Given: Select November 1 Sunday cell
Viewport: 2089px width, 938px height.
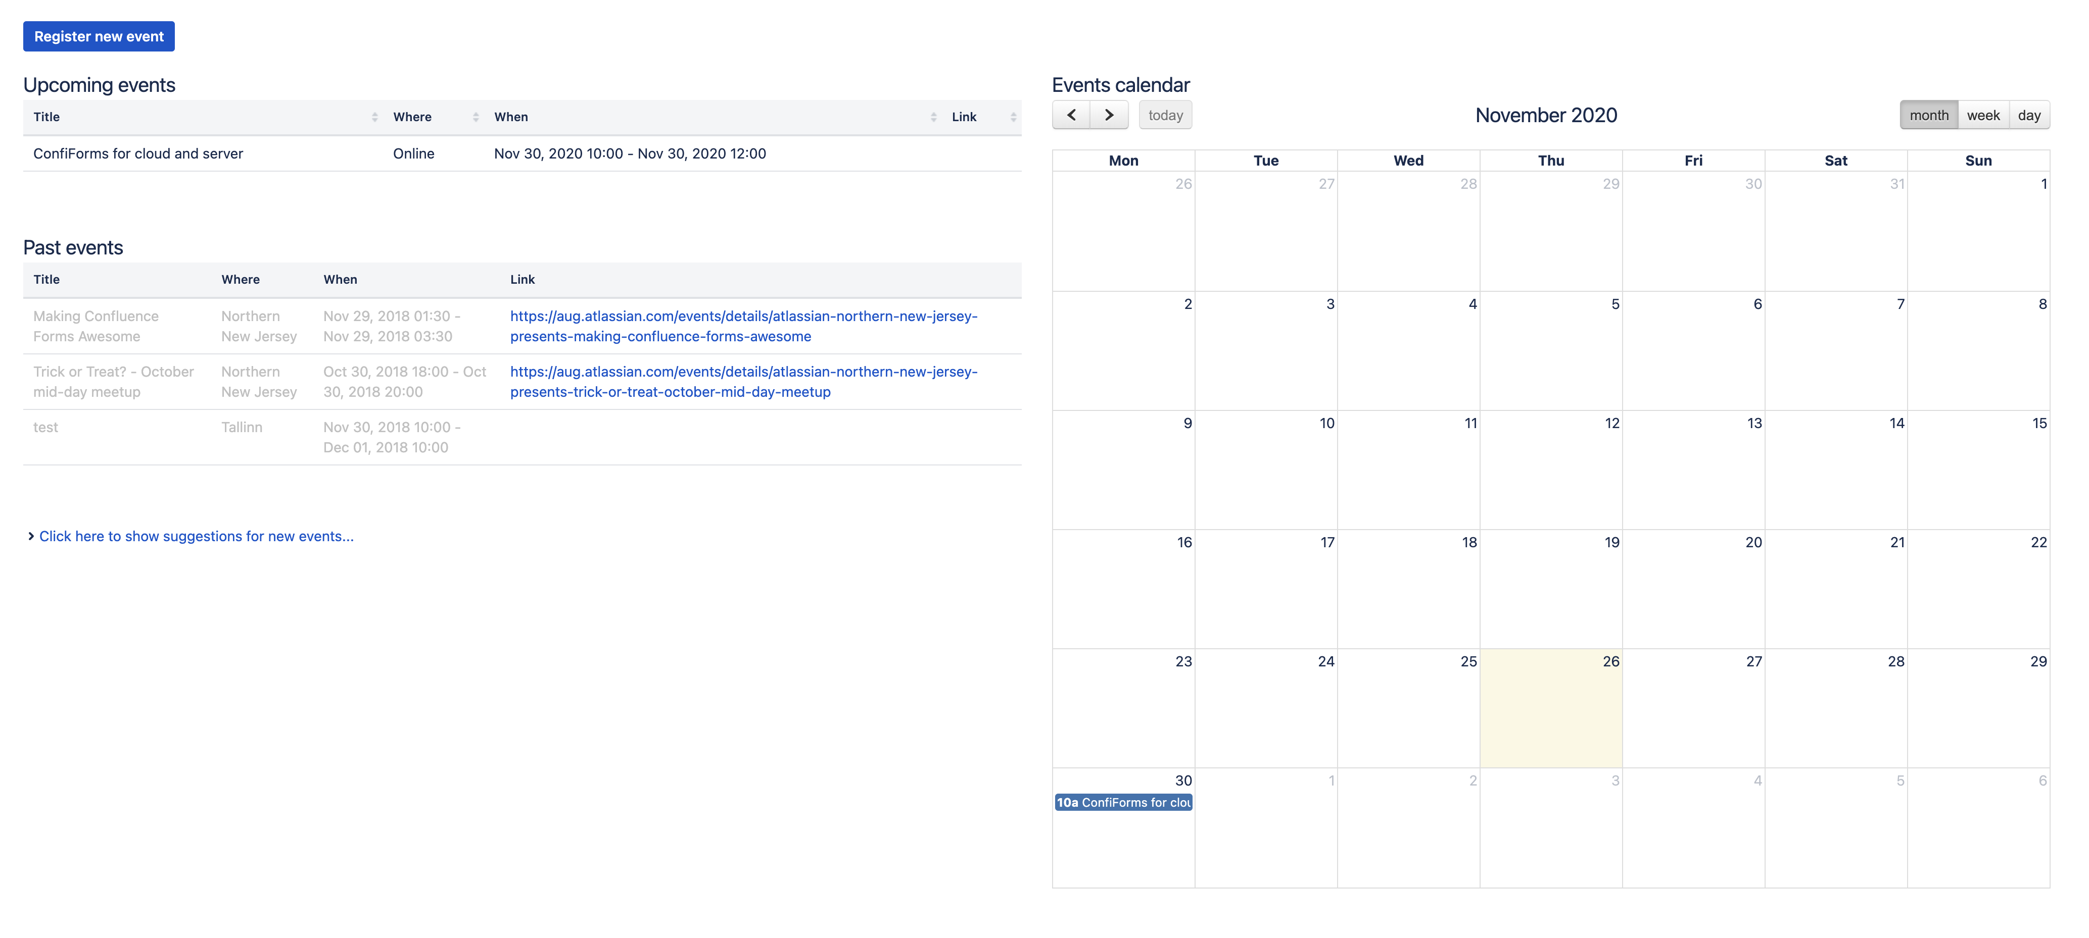Looking at the screenshot, I should 1978,231.
